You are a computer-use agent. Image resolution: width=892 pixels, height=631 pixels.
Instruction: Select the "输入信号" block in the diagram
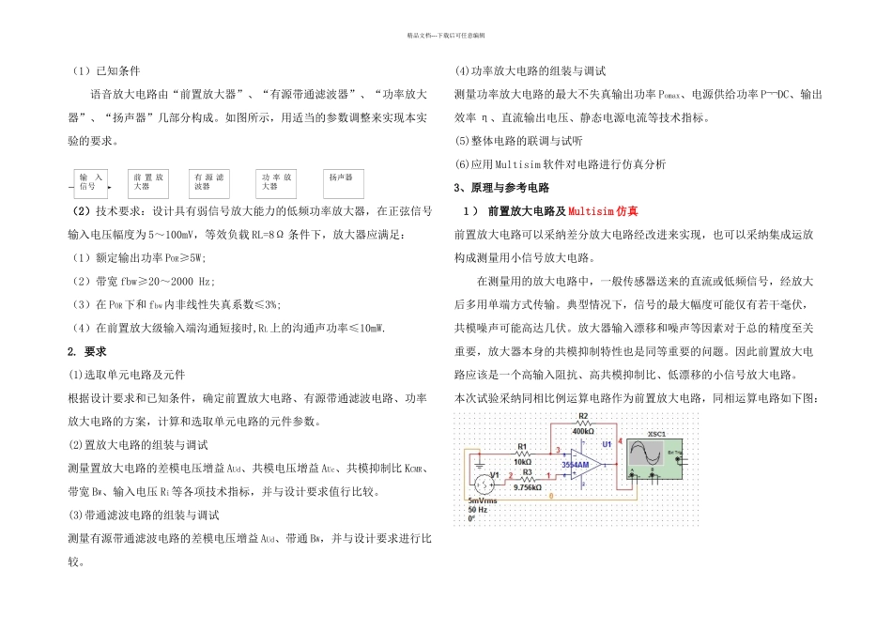tap(90, 183)
